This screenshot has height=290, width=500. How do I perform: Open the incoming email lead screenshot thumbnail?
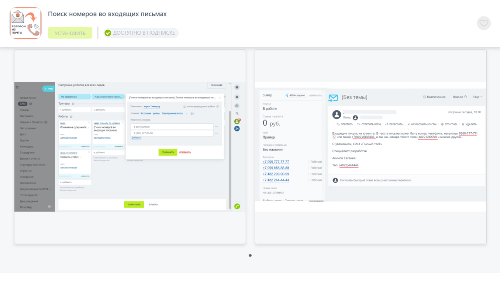(371, 147)
